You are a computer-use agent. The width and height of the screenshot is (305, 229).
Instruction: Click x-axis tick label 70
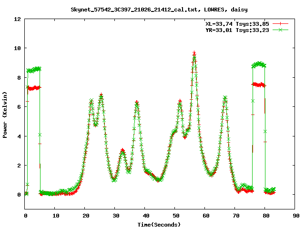pyautogui.click(x=236, y=216)
